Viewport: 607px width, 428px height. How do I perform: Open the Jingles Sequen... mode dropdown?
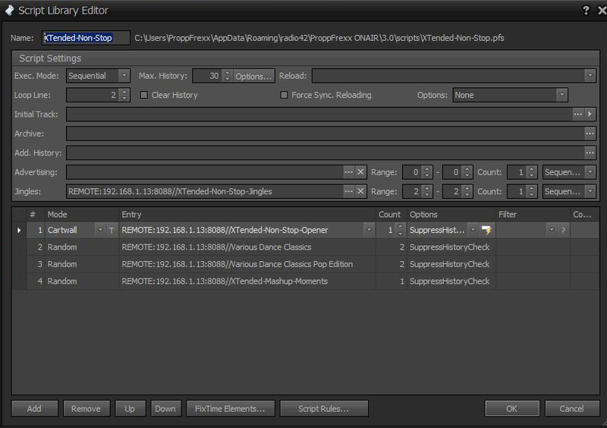tap(590, 191)
